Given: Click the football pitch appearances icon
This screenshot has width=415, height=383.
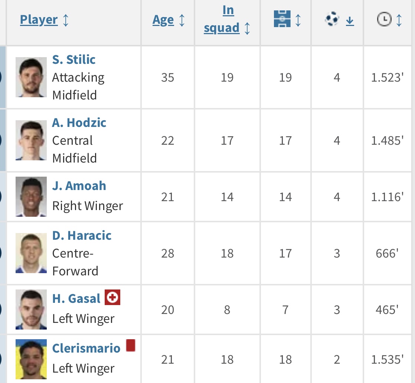Looking at the screenshot, I should (x=282, y=19).
